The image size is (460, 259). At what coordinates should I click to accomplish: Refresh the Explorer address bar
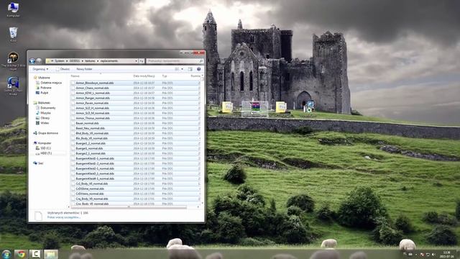coord(142,60)
